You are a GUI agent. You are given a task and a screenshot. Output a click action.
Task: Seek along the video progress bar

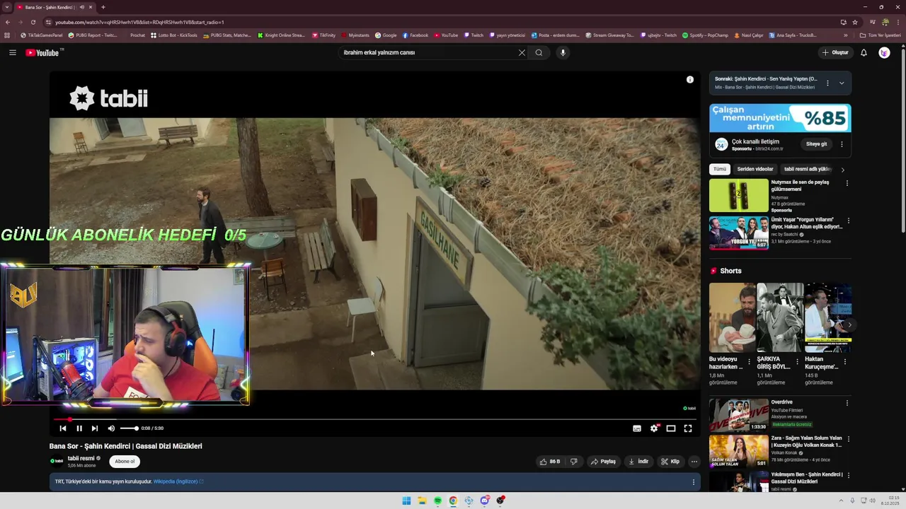pyautogui.click(x=374, y=419)
